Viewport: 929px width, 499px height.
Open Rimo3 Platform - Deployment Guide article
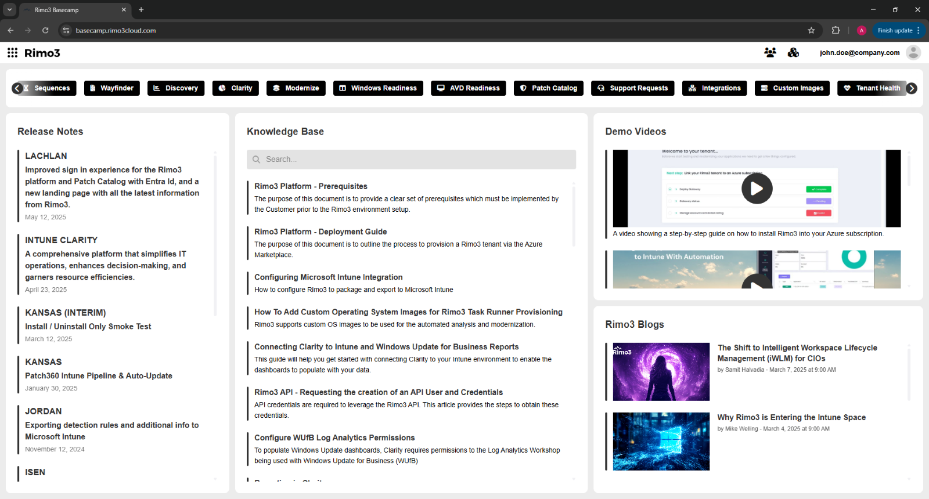[320, 232]
